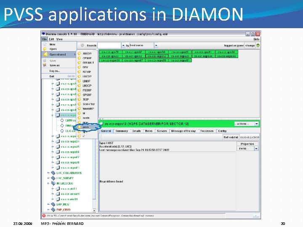
Task: Click the New document icon in File menu
Action: click(45, 44)
